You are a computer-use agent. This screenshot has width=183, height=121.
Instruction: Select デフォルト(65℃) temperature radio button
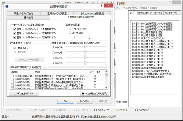coord(70,29)
